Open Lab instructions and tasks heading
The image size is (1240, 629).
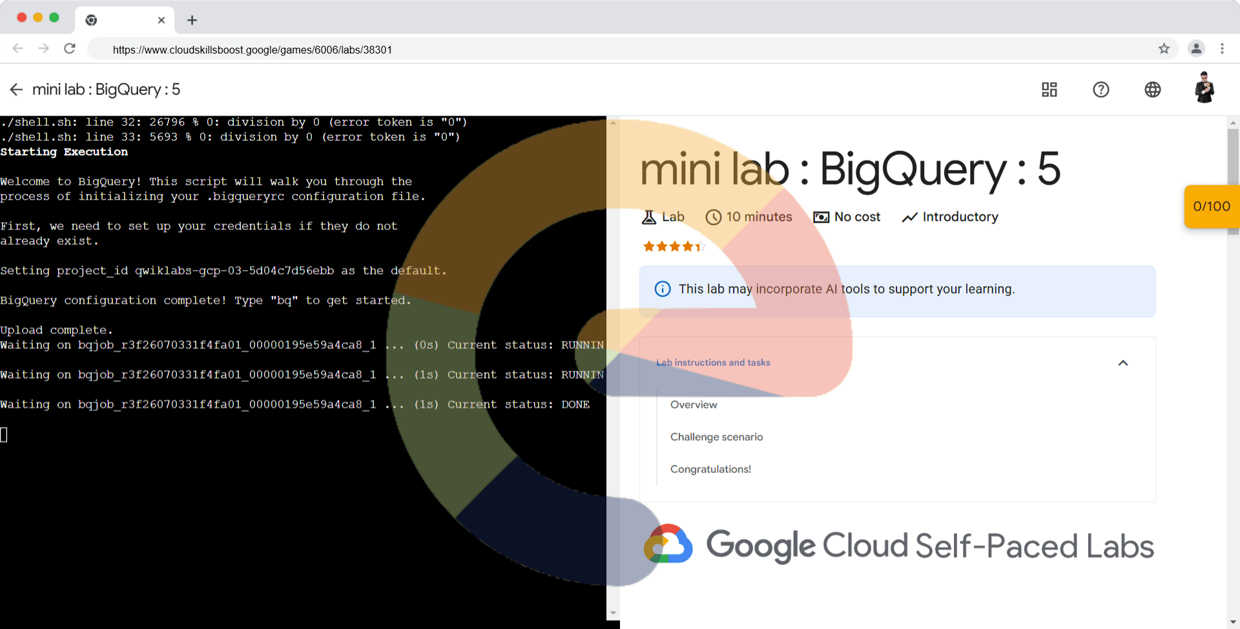[713, 363]
